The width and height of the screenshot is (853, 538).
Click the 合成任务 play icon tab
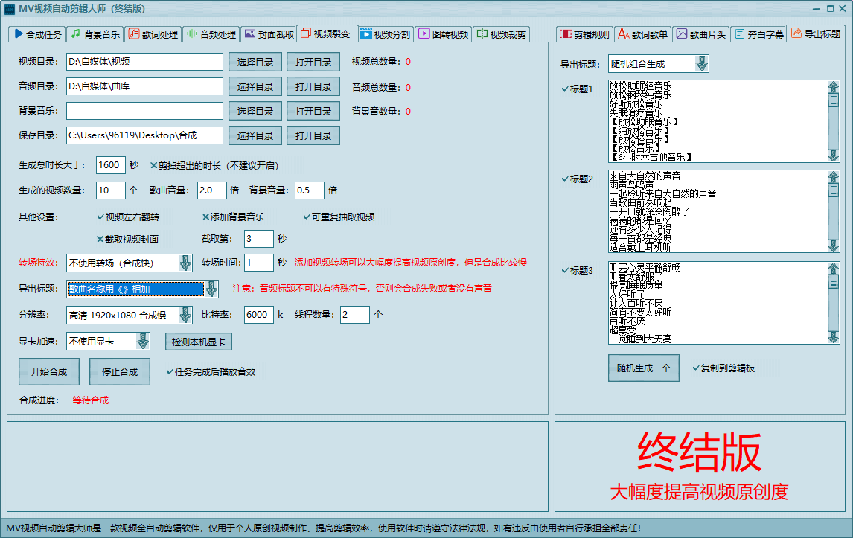tap(19, 34)
